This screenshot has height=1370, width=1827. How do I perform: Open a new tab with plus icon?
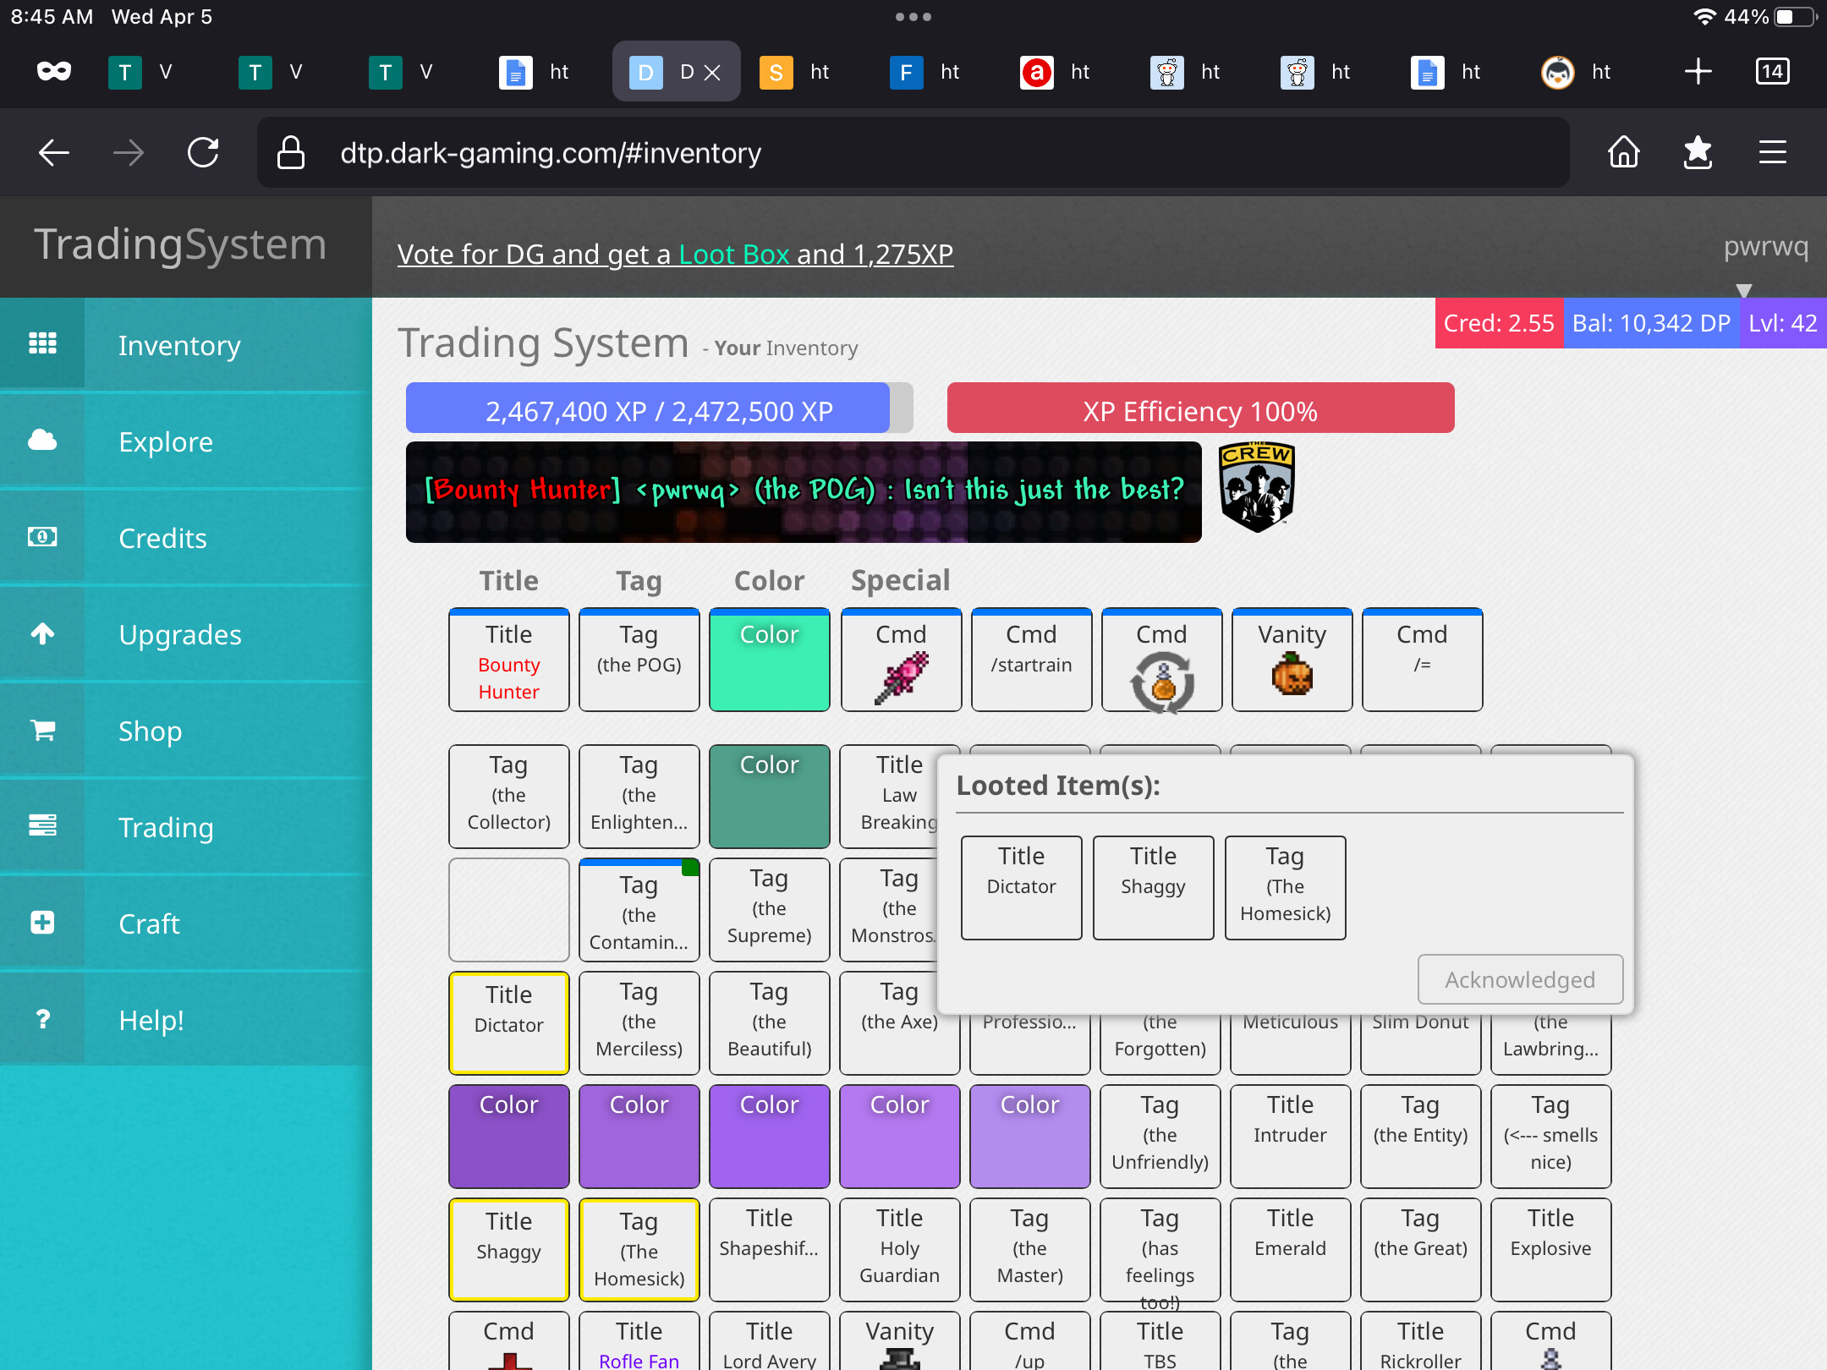pyautogui.click(x=1698, y=72)
